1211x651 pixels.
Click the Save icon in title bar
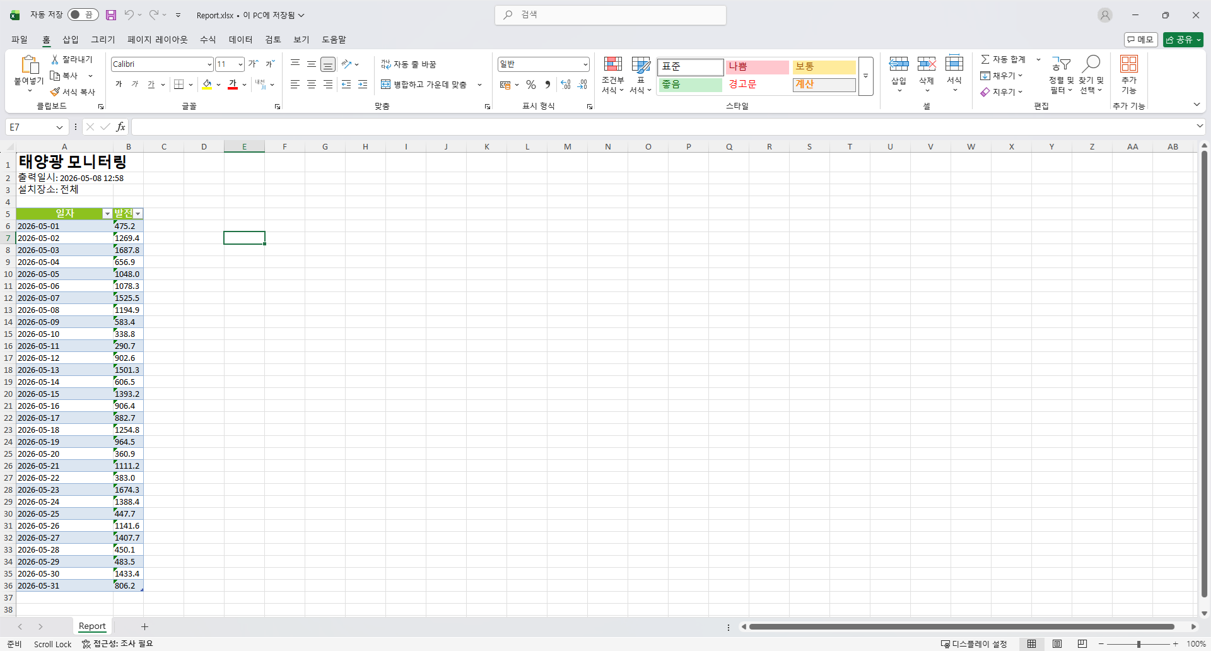click(111, 15)
